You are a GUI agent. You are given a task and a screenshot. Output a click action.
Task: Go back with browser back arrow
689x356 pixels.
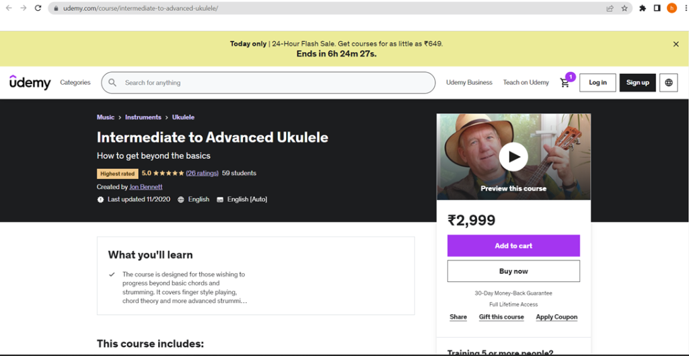click(9, 8)
